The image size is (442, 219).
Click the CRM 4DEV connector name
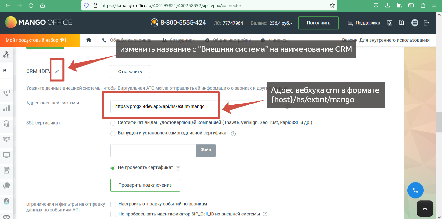pos(39,71)
